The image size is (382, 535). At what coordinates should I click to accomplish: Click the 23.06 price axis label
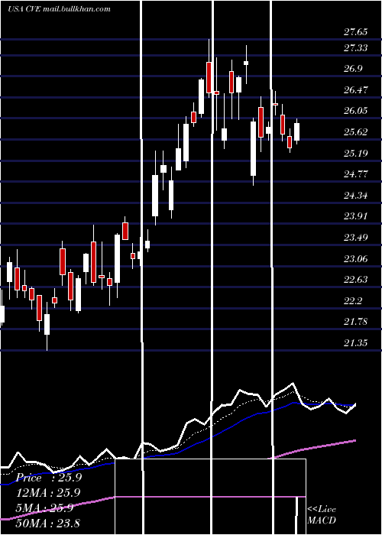click(355, 259)
